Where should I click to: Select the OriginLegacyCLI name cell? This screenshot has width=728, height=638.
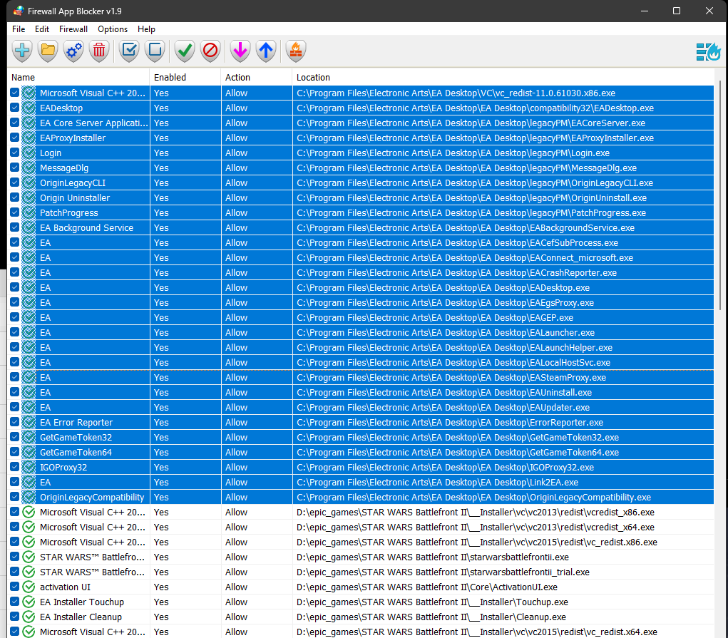pyautogui.click(x=73, y=183)
